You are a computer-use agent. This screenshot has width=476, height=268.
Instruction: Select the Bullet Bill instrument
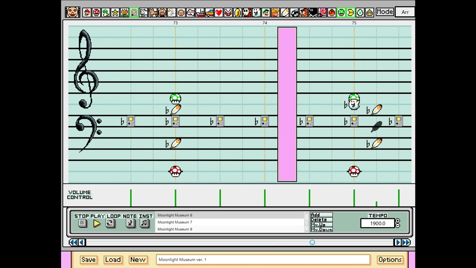point(294,13)
